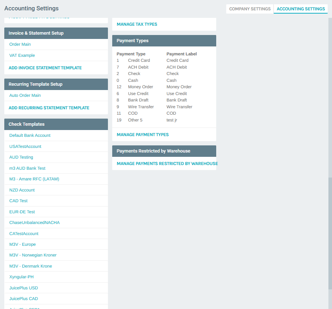The height and width of the screenshot is (309, 332).
Task: Click Manage Tax Types link
Action: (137, 24)
